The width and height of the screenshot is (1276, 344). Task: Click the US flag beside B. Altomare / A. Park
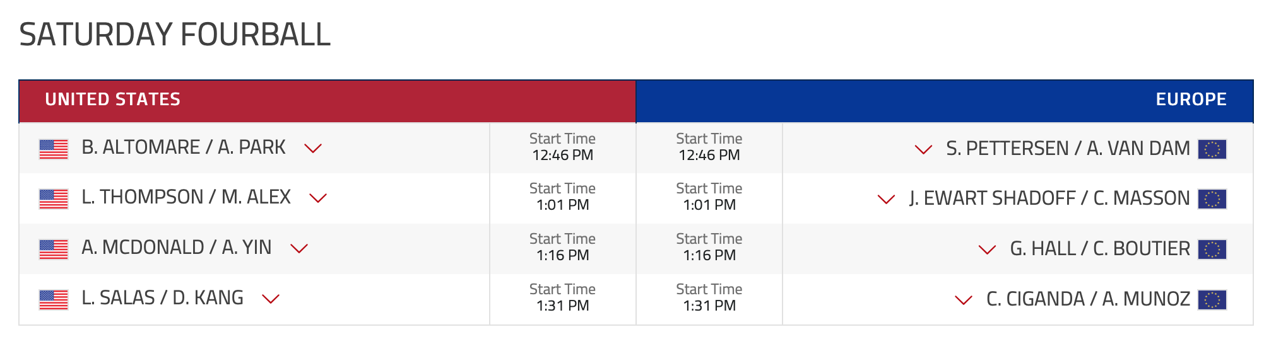click(54, 149)
